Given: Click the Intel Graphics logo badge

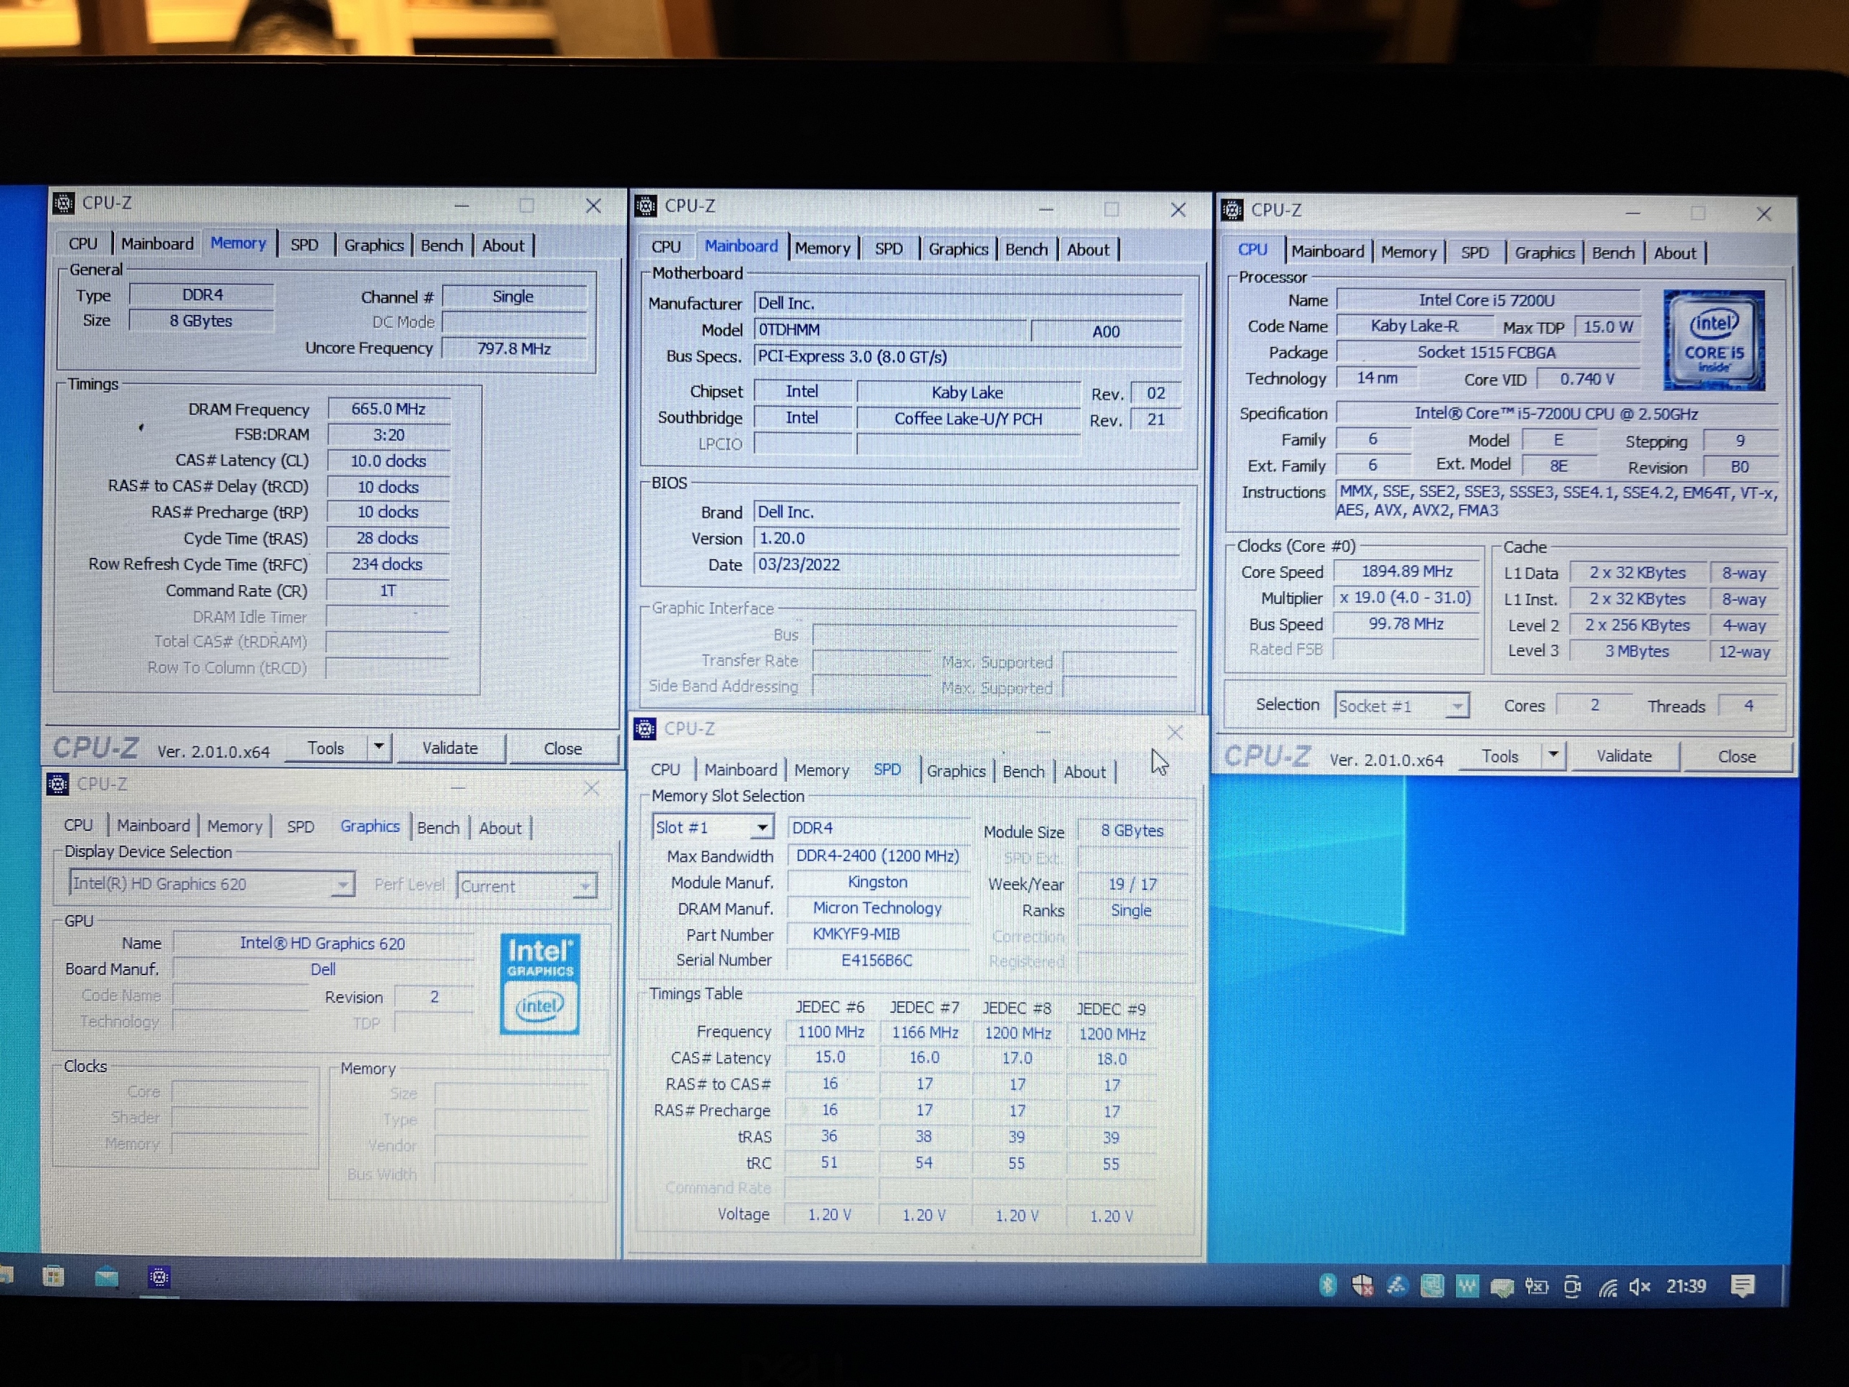Looking at the screenshot, I should coord(540,984).
